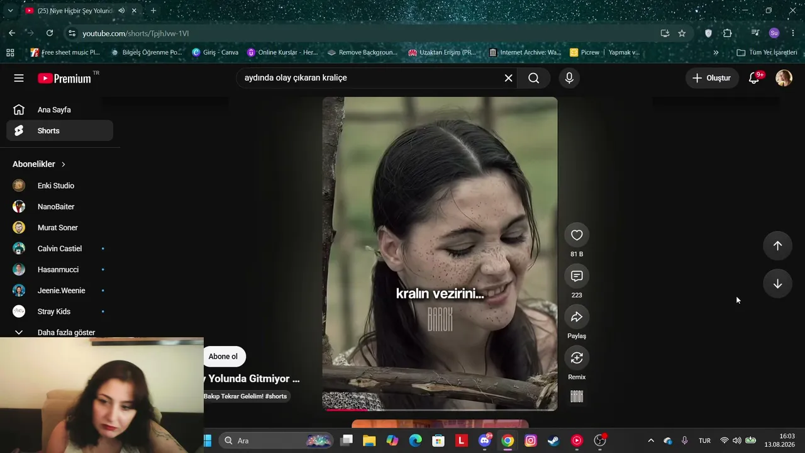Open a new Chrome tab
Viewport: 805px width, 453px height.
(x=153, y=11)
